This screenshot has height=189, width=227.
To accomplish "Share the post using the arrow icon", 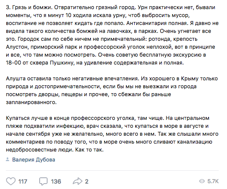I will click(78, 182).
